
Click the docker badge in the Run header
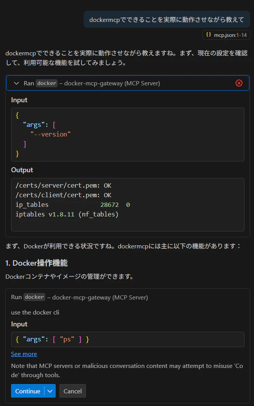(x=35, y=297)
